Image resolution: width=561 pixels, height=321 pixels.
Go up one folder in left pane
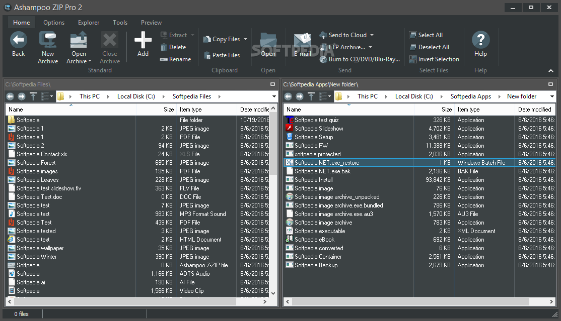[x=33, y=96]
